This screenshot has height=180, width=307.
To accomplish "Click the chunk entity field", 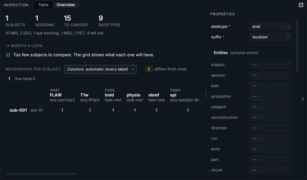I will 271,170.
